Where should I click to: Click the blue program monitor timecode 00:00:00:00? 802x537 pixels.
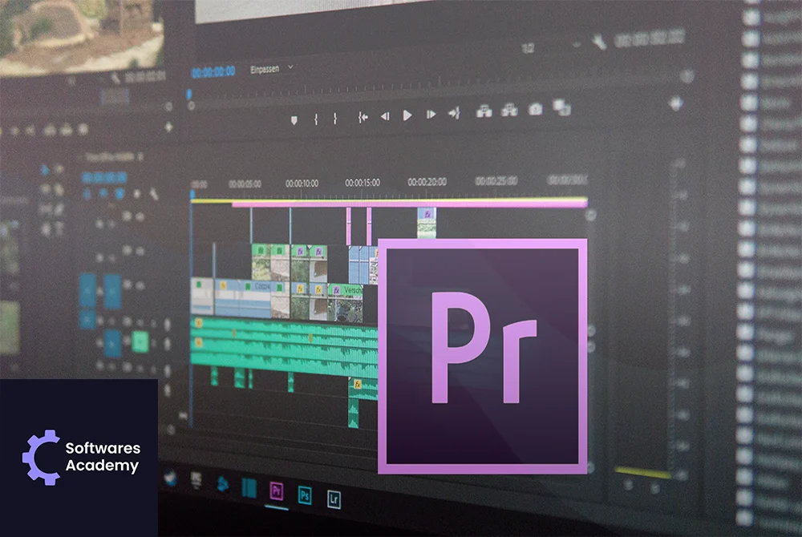tap(213, 72)
